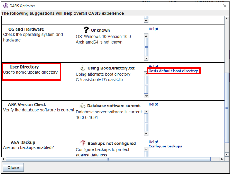
Task: Select the "OS and Hardware" heading
Action: (x=26, y=29)
